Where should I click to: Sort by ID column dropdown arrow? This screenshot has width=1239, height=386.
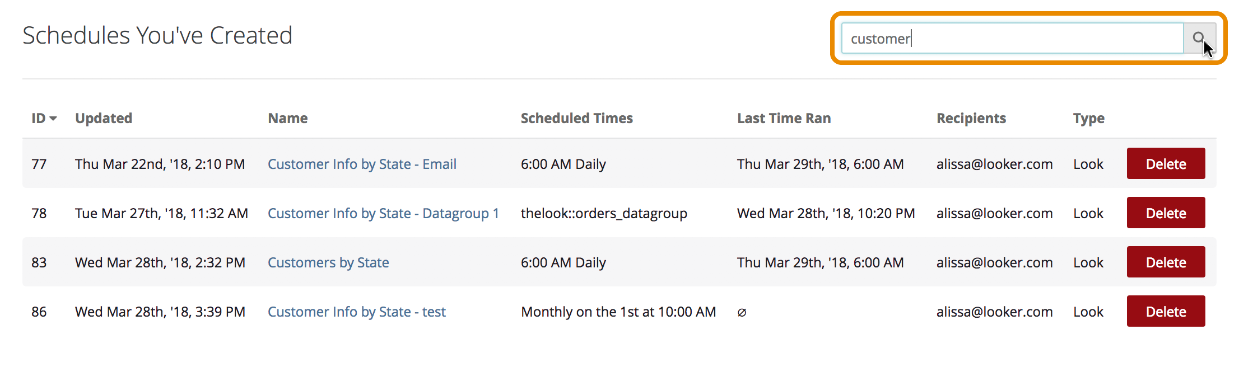(53, 119)
